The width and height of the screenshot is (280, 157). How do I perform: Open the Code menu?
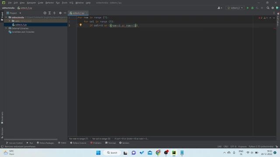(x=41, y=3)
